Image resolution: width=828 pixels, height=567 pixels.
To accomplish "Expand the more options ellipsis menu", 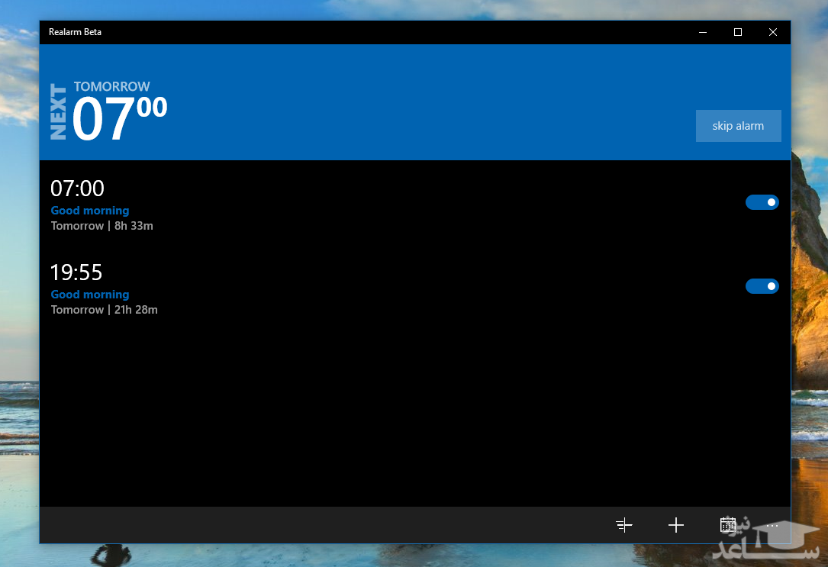I will coord(772,525).
